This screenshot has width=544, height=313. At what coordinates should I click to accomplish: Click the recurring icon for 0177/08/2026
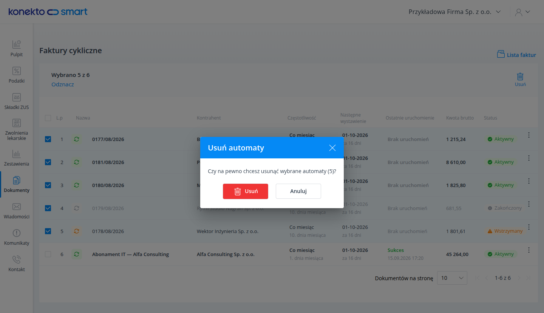pyautogui.click(x=77, y=139)
